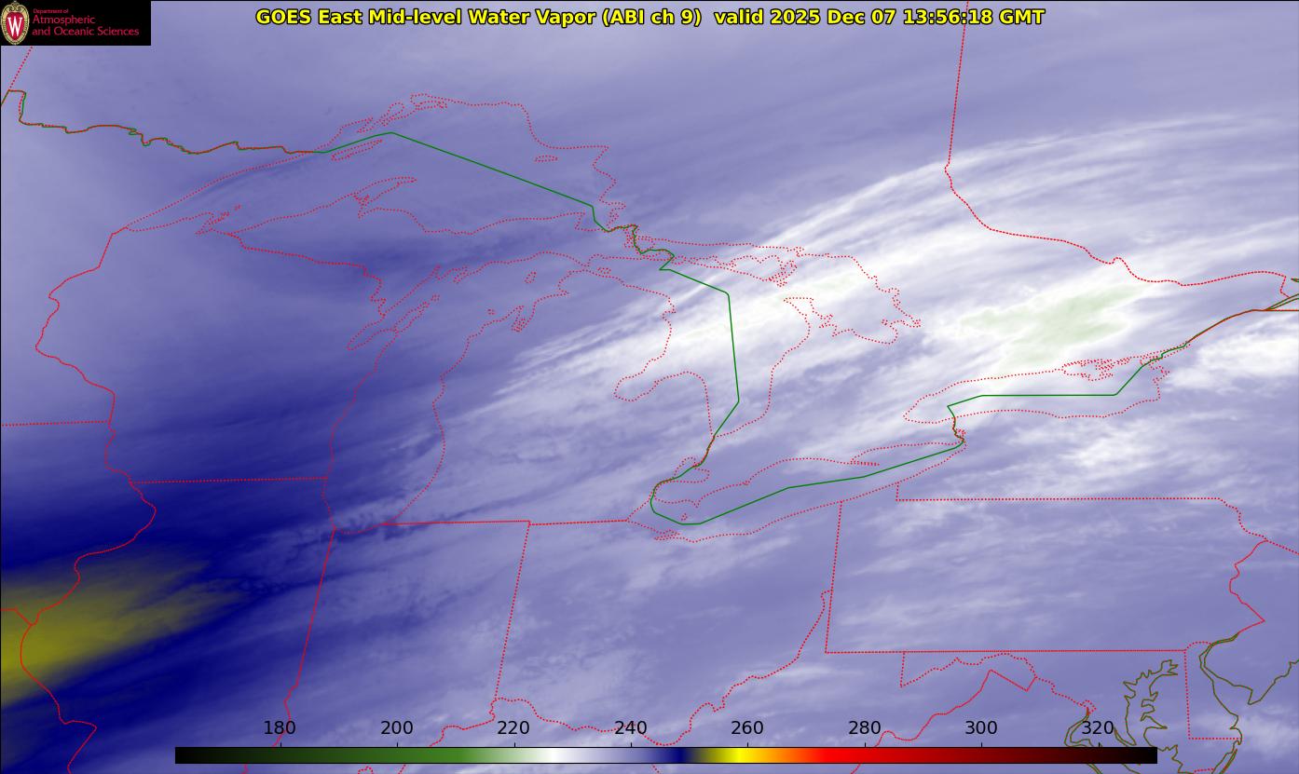Click the 240 label on the color scale

coord(631,728)
